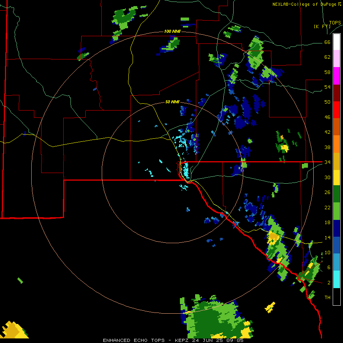Click the 50 NMI range ring label

pos(172,102)
